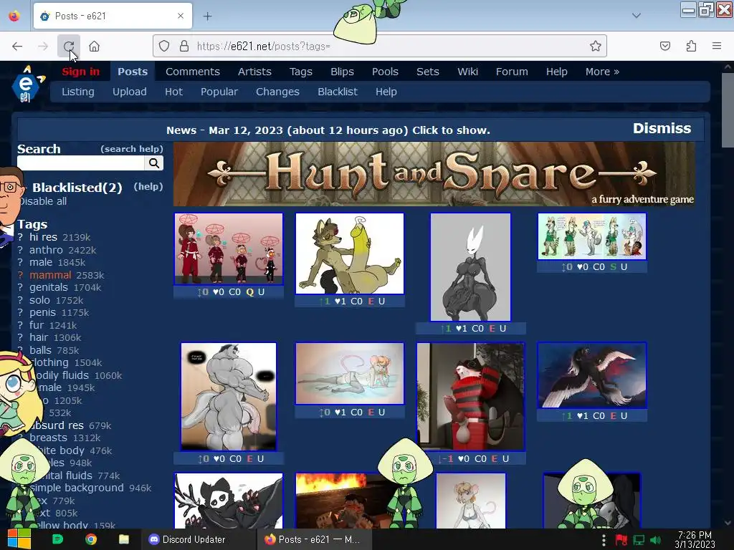This screenshot has width=734, height=550.
Task: Open wiki question mark for hair tag
Action: point(20,338)
